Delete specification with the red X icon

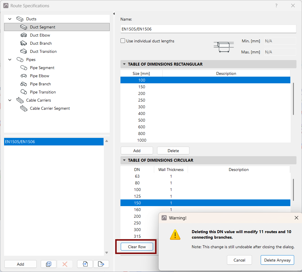65,264
